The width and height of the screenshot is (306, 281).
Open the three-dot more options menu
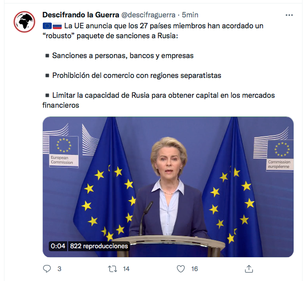pyautogui.click(x=289, y=15)
